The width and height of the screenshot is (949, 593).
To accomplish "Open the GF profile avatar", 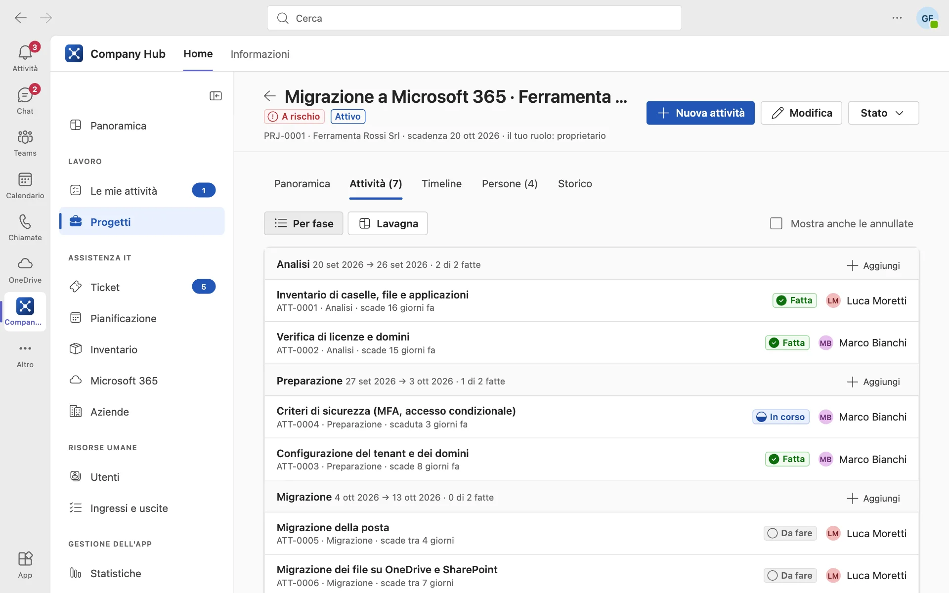I will (927, 18).
